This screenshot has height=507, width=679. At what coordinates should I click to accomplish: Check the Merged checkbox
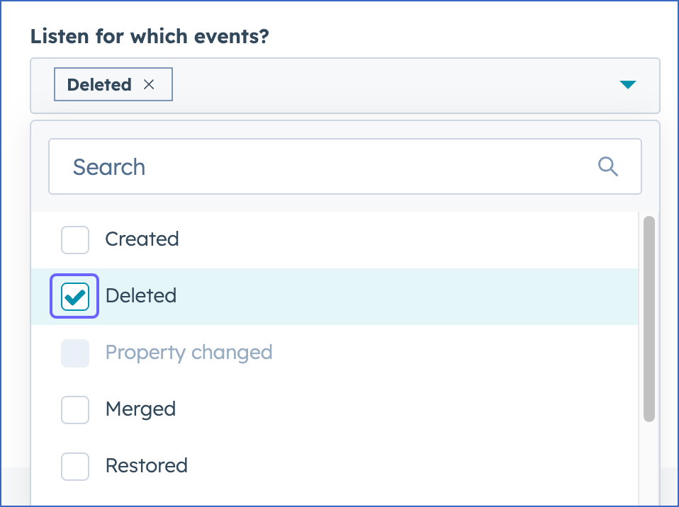74,409
